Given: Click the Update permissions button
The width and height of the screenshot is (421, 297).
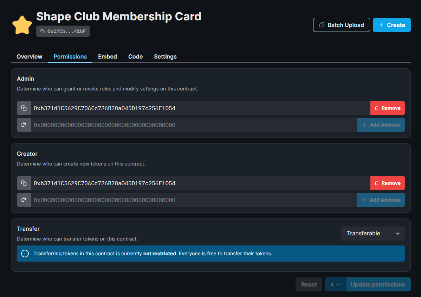Looking at the screenshot, I should [x=378, y=284].
